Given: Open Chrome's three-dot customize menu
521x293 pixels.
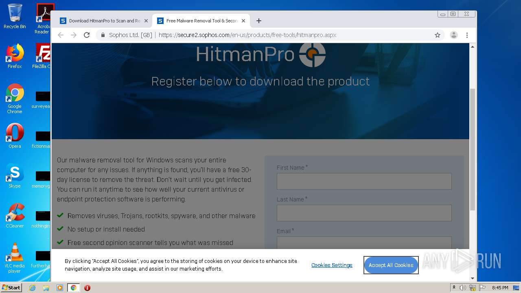Looking at the screenshot, I should click(x=467, y=35).
